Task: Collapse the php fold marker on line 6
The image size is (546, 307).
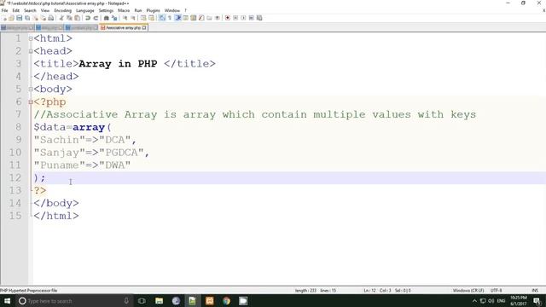Action: [31, 102]
